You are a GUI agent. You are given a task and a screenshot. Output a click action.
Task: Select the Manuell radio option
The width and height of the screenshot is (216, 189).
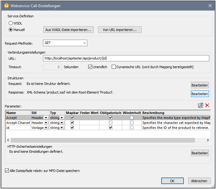11,30
